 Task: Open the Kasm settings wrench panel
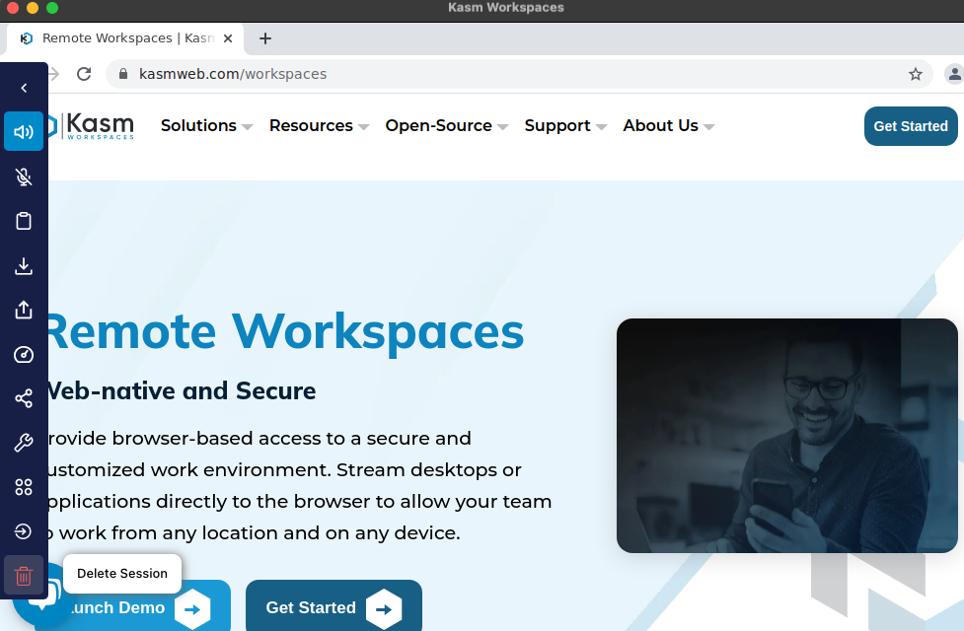coord(24,443)
